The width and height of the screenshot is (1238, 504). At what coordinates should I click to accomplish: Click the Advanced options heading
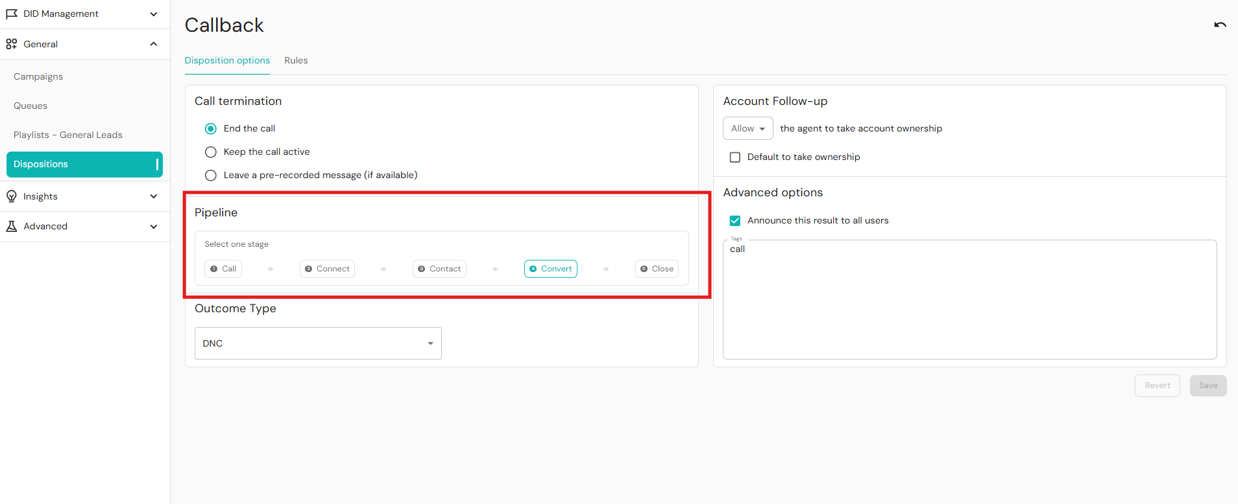point(773,192)
